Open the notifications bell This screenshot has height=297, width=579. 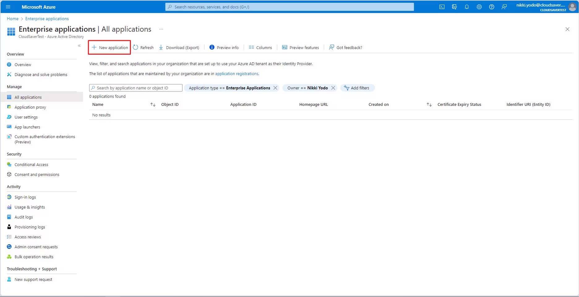pos(466,7)
